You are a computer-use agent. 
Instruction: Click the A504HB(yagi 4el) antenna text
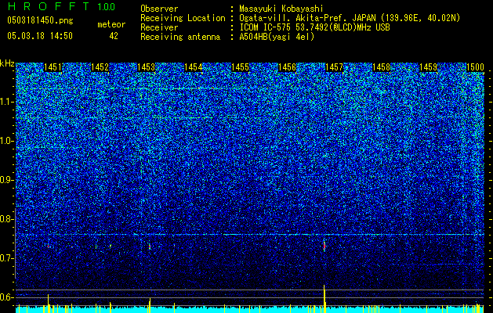click(277, 37)
